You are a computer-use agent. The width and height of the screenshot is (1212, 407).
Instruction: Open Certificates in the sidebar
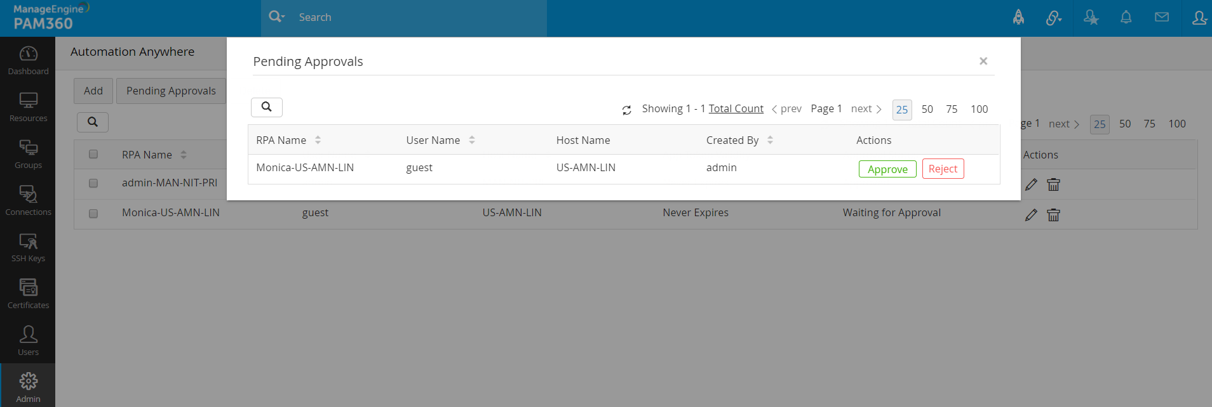click(x=28, y=294)
